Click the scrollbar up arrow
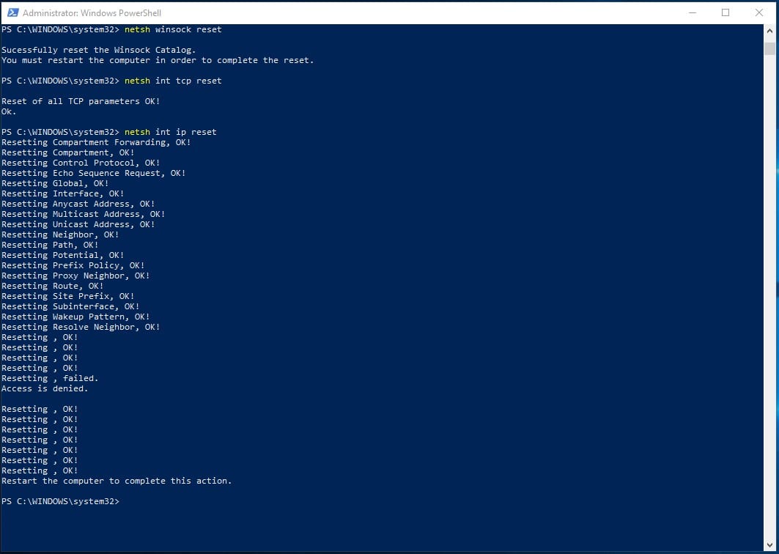 [769, 31]
